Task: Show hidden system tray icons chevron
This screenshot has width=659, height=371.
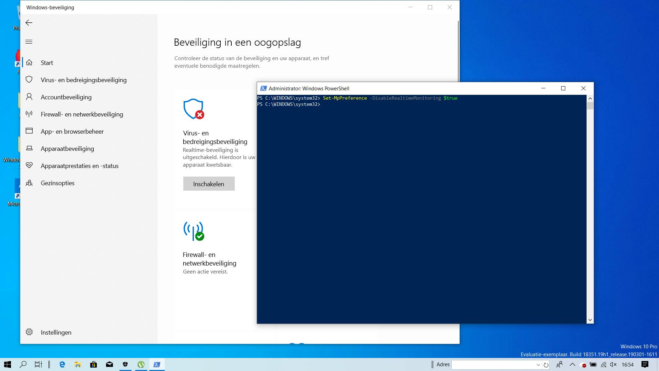Action: (x=572, y=364)
